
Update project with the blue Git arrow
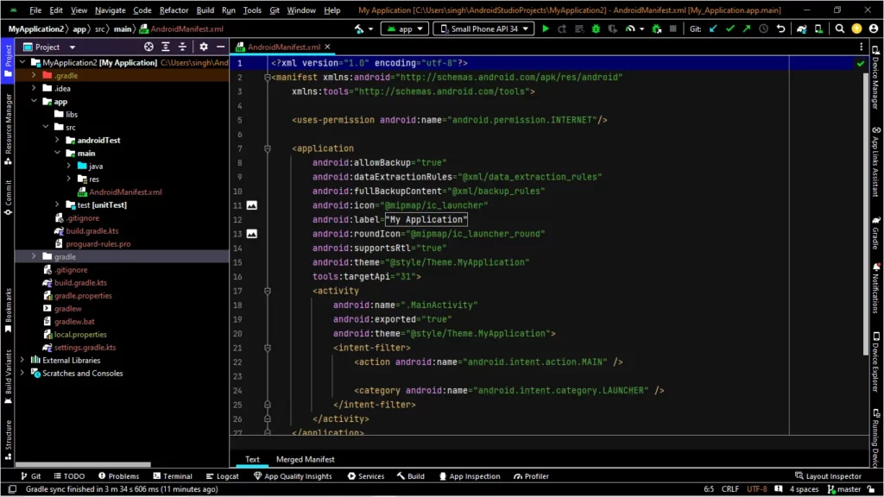713,28
